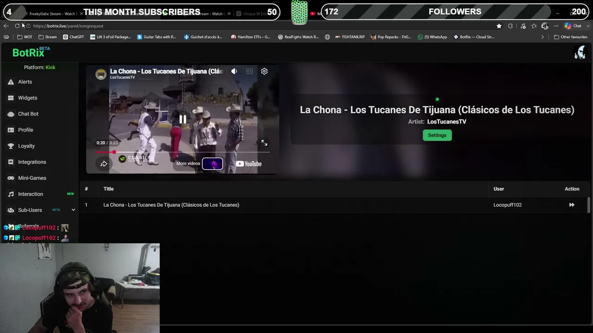Open the green Settings button

click(437, 135)
